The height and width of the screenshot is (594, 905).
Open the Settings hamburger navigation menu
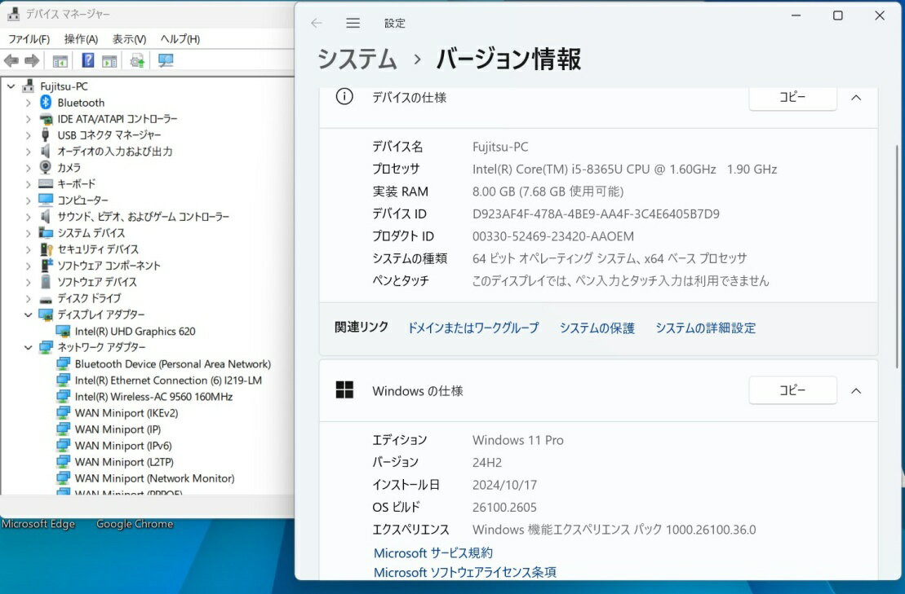tap(353, 24)
